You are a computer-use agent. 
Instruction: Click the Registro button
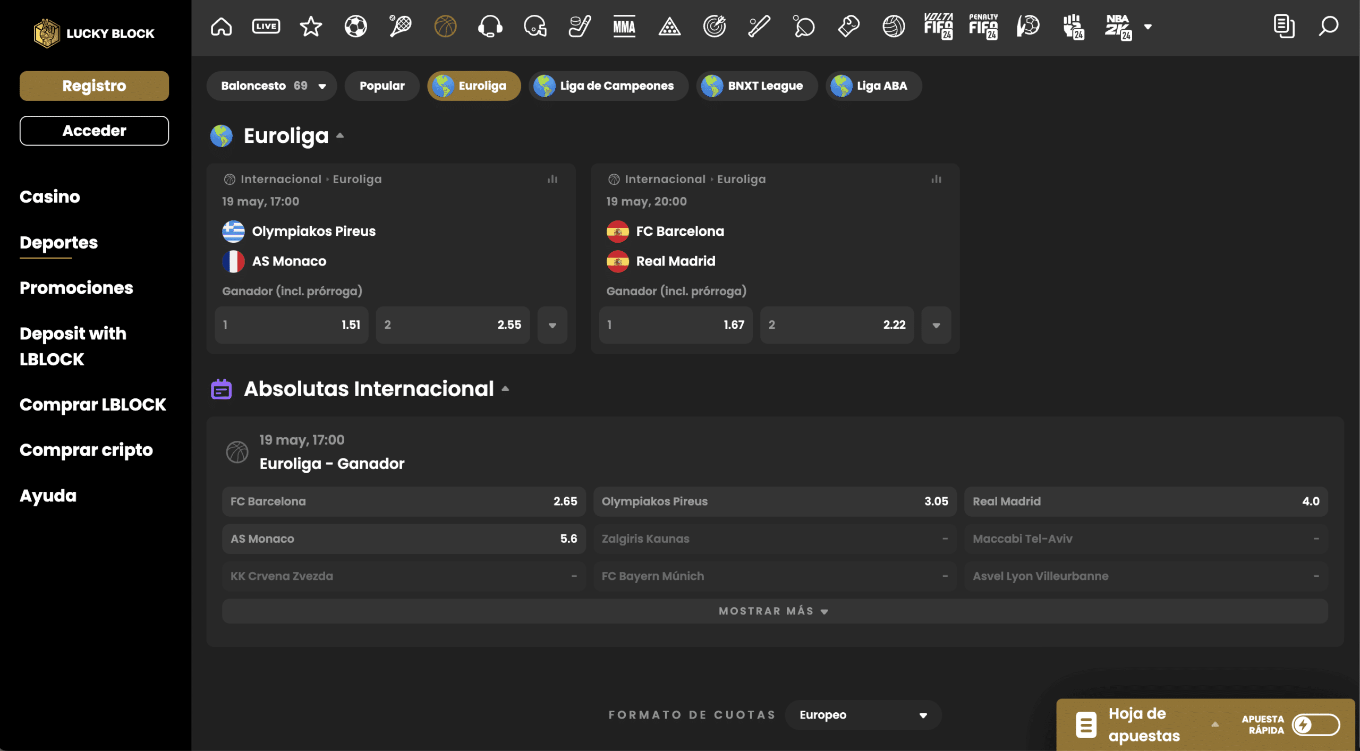[94, 86]
